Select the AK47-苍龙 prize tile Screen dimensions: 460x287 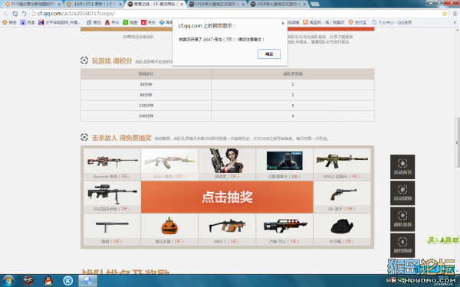[x=169, y=164]
